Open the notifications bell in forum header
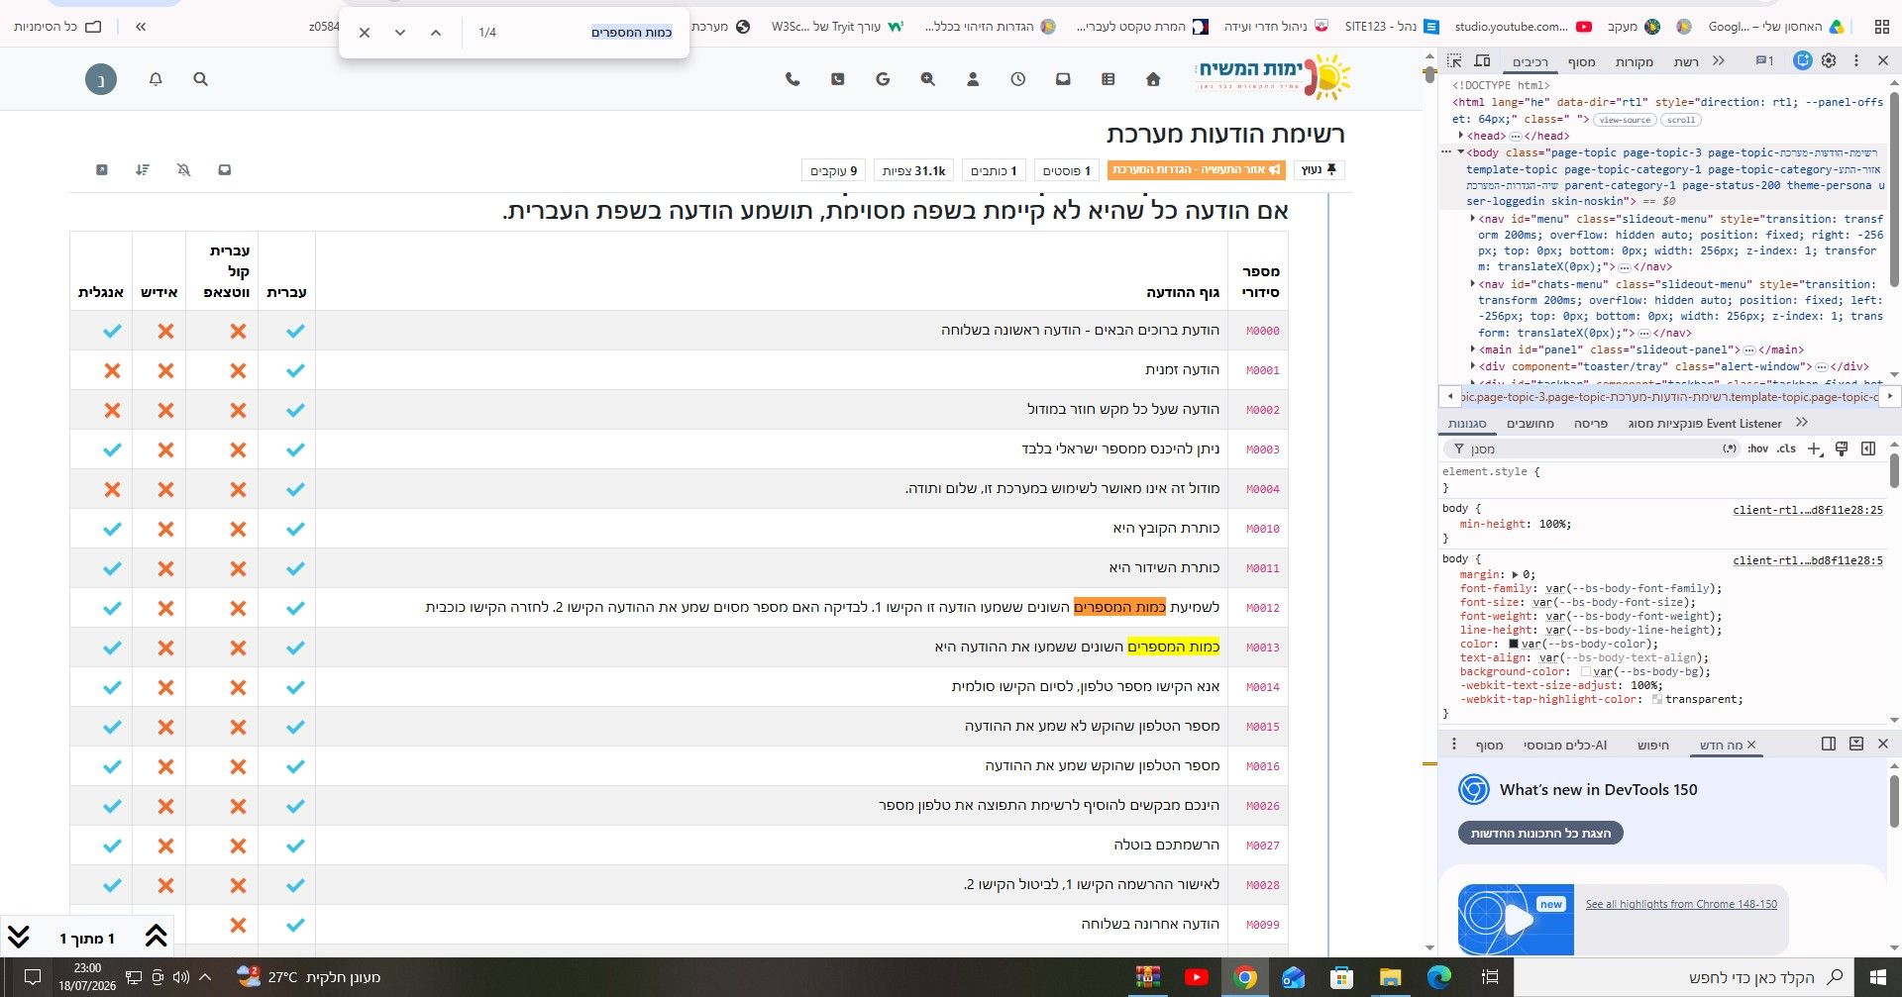This screenshot has height=997, width=1902. [x=156, y=79]
